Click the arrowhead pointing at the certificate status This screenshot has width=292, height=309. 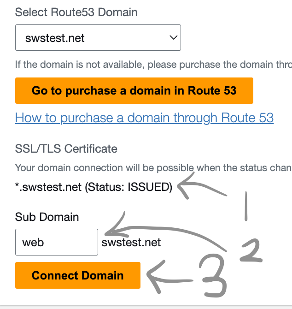[184, 187]
